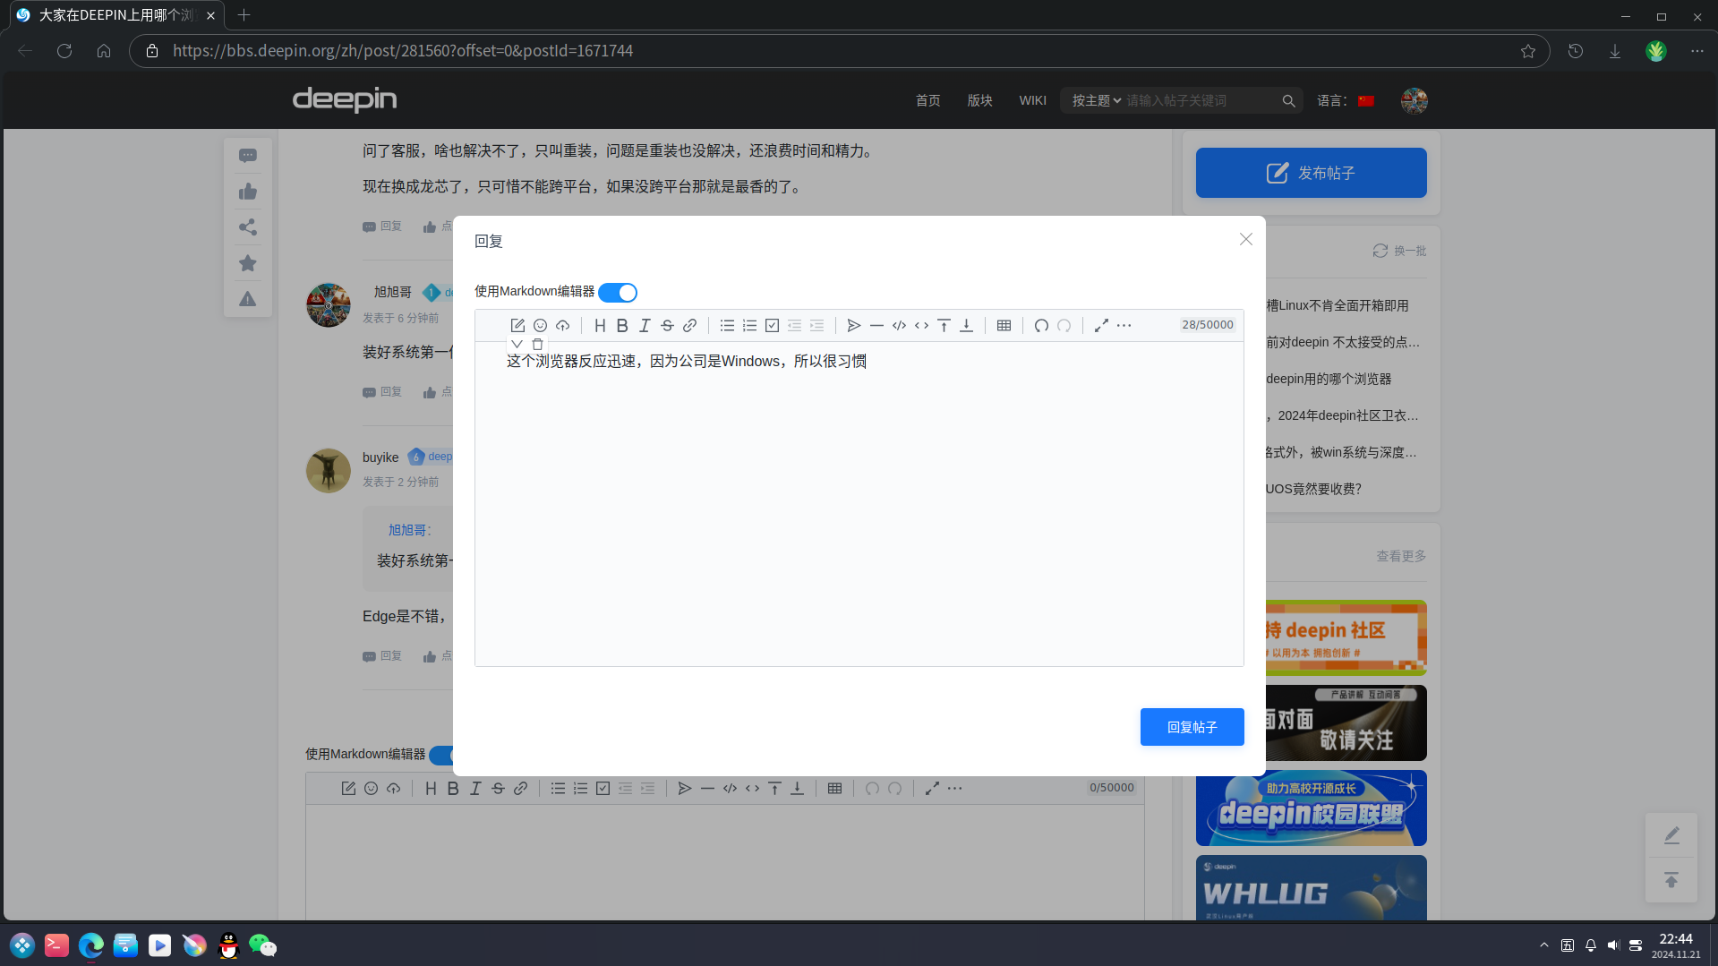
Task: Open 版块 in site navigation
Action: (979, 100)
